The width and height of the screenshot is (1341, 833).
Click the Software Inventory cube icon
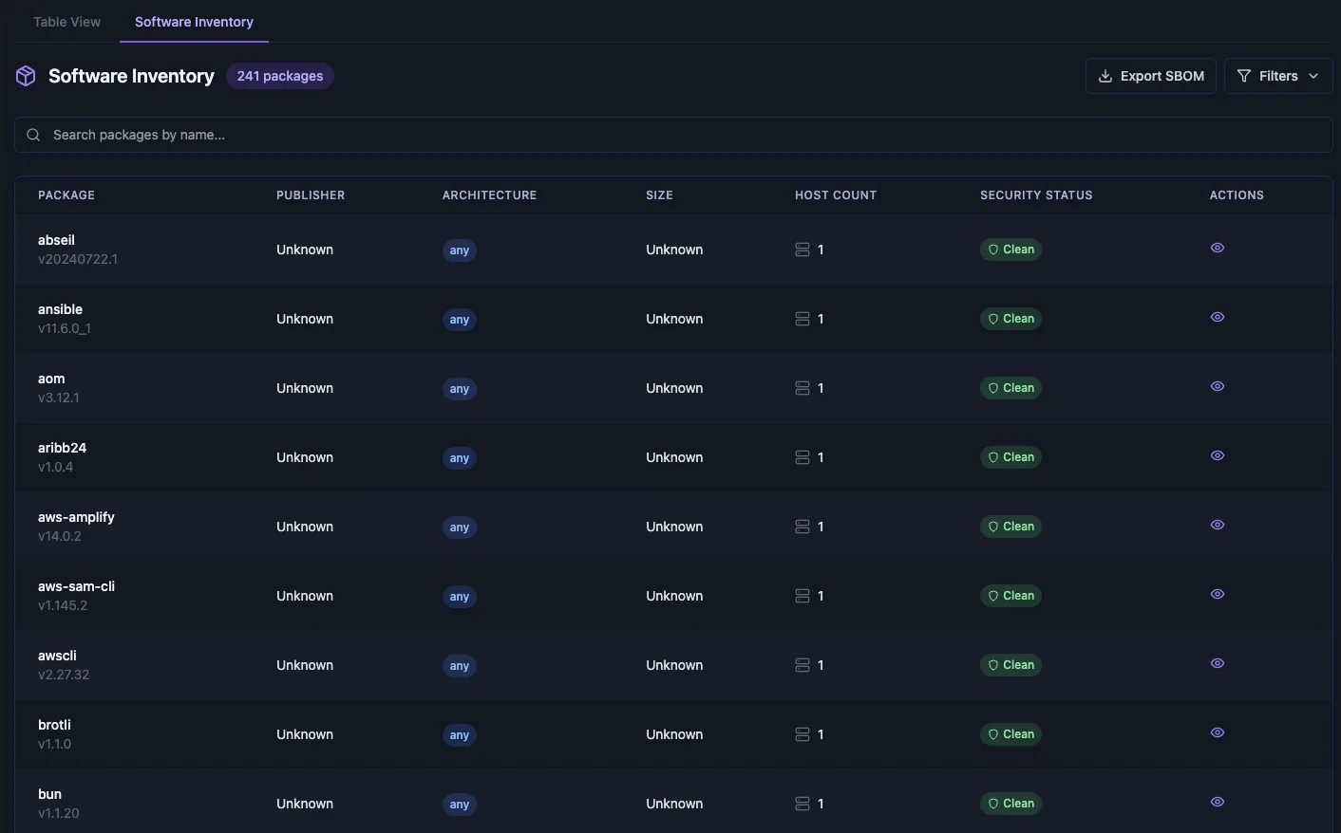(x=26, y=76)
